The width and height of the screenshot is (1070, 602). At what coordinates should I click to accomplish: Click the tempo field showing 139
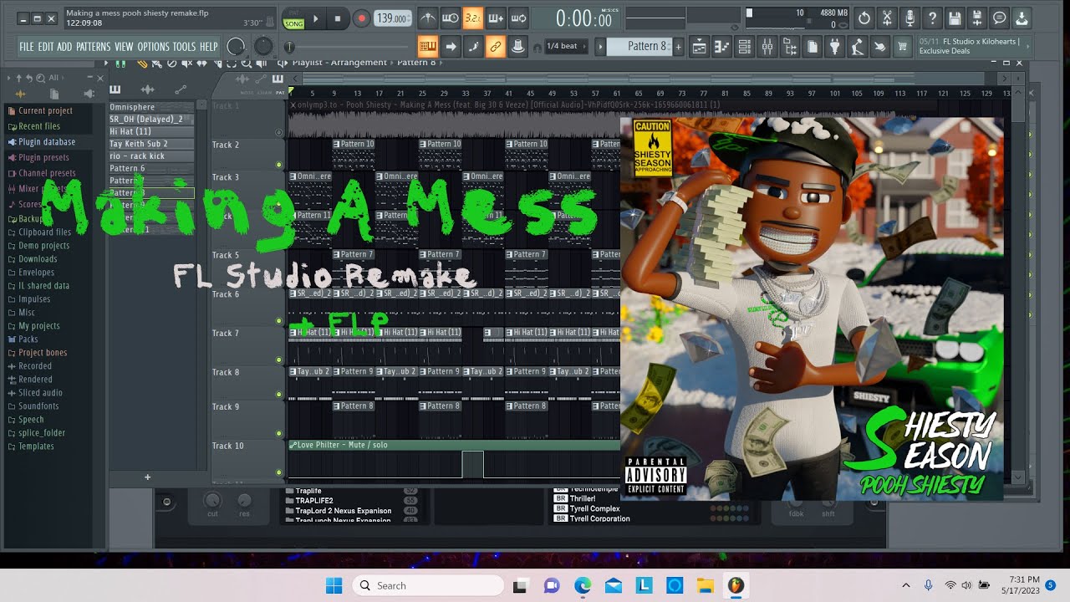pos(393,18)
